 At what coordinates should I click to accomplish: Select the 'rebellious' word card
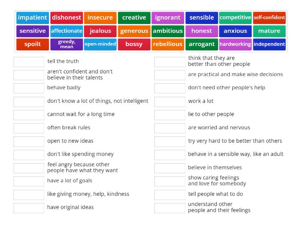[x=168, y=44]
